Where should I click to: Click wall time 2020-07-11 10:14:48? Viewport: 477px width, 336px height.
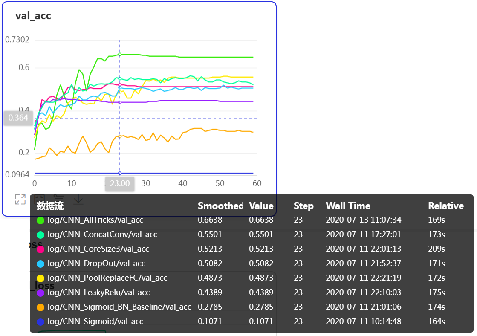click(x=364, y=321)
